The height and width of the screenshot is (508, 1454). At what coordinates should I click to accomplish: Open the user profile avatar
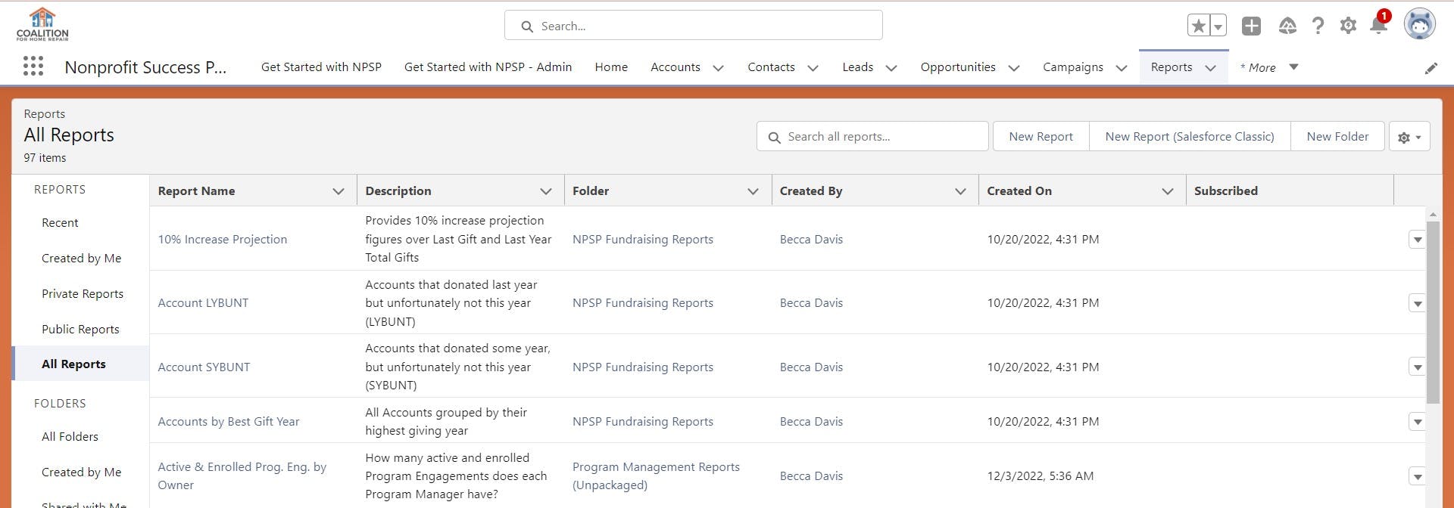click(x=1419, y=24)
